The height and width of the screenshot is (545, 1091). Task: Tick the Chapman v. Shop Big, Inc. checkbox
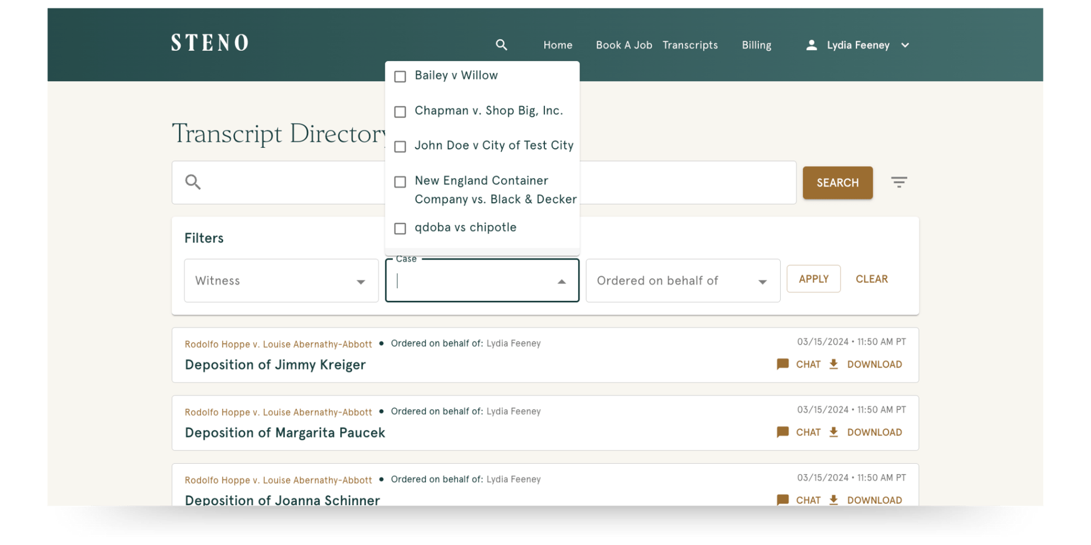tap(400, 112)
